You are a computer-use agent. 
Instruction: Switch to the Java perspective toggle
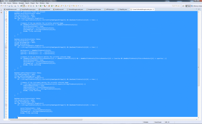pos(188,6)
